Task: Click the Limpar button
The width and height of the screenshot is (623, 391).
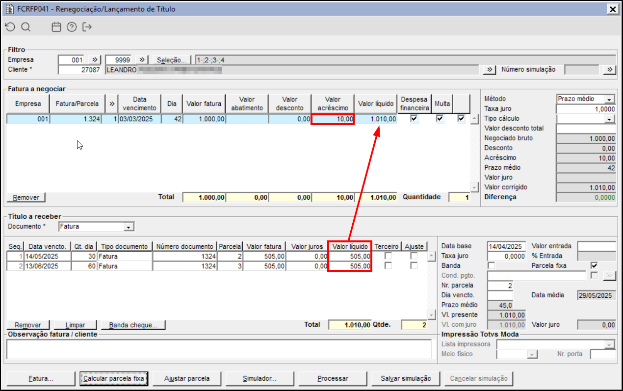Action: [x=76, y=325]
